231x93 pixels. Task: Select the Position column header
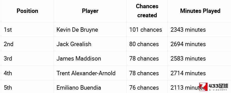coord(27,11)
